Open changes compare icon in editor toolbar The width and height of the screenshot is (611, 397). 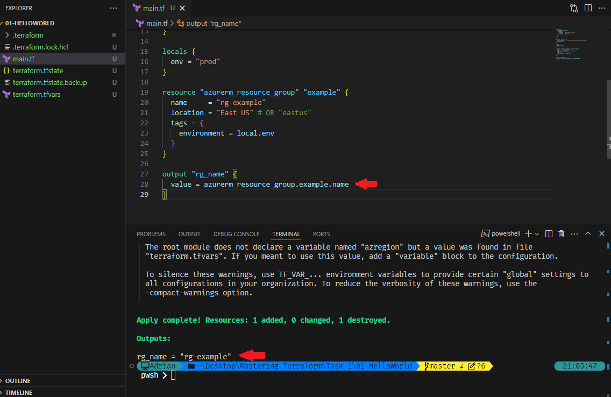(573, 8)
